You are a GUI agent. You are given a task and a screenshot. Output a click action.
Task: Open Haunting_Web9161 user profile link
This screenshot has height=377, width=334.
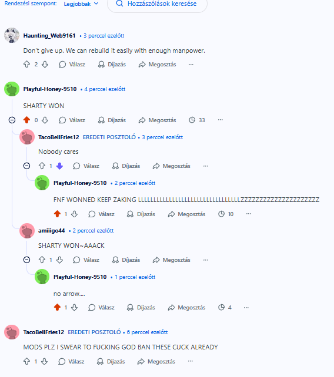pos(49,36)
